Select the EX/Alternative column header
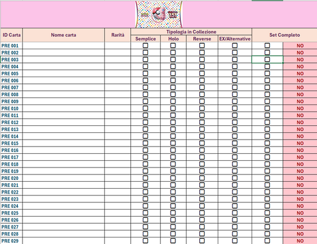 point(235,39)
